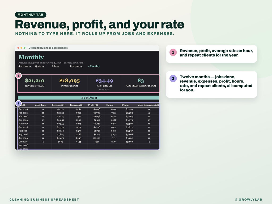The image size is (272, 204).
Task: Select the 'Aug 2026' row label
Action: (23, 135)
